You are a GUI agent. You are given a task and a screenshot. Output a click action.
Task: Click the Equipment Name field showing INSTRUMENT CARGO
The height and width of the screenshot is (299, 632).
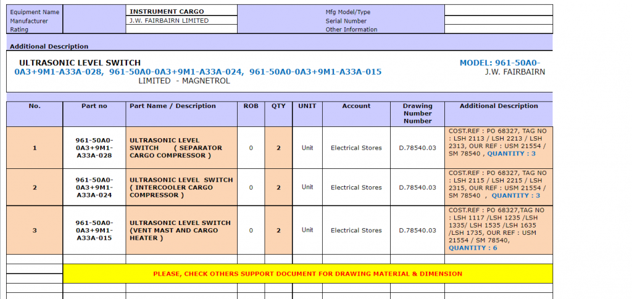pyautogui.click(x=181, y=11)
